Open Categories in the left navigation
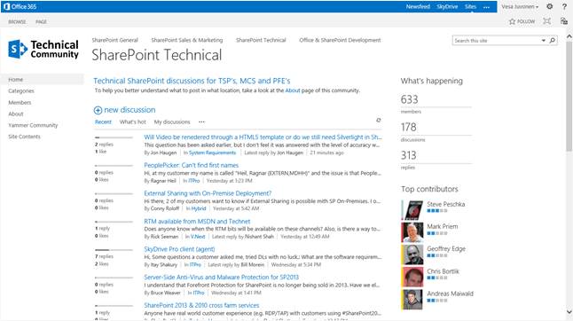 point(21,91)
